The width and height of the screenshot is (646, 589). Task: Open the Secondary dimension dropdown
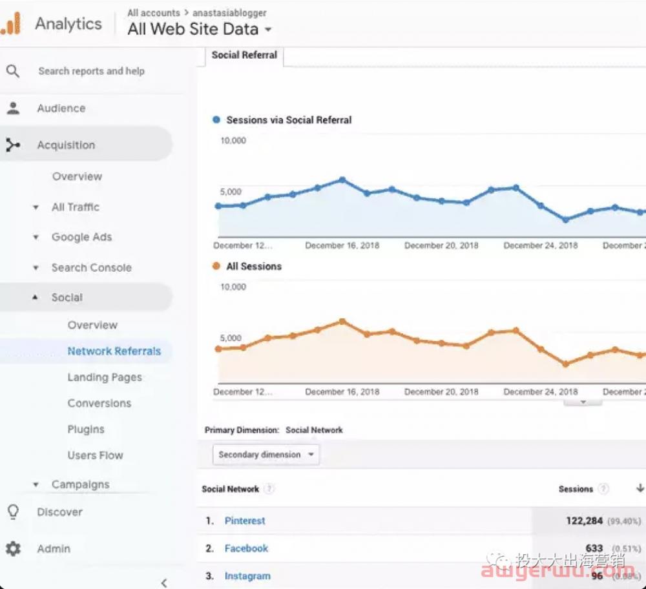point(266,455)
